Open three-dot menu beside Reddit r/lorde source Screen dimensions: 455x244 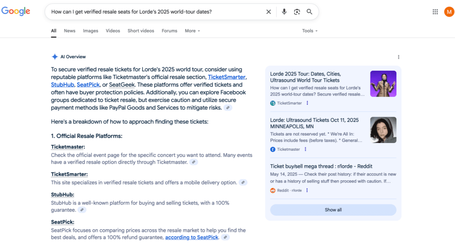(x=307, y=190)
